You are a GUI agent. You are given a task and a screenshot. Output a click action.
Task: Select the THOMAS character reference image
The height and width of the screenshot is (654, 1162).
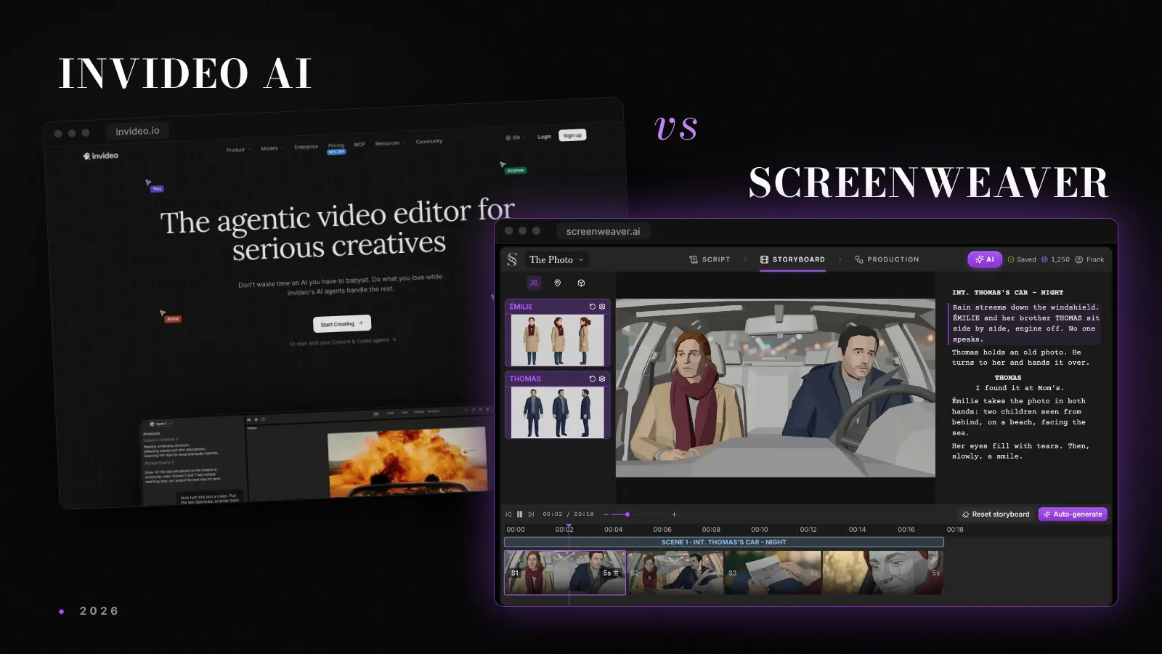tap(557, 412)
